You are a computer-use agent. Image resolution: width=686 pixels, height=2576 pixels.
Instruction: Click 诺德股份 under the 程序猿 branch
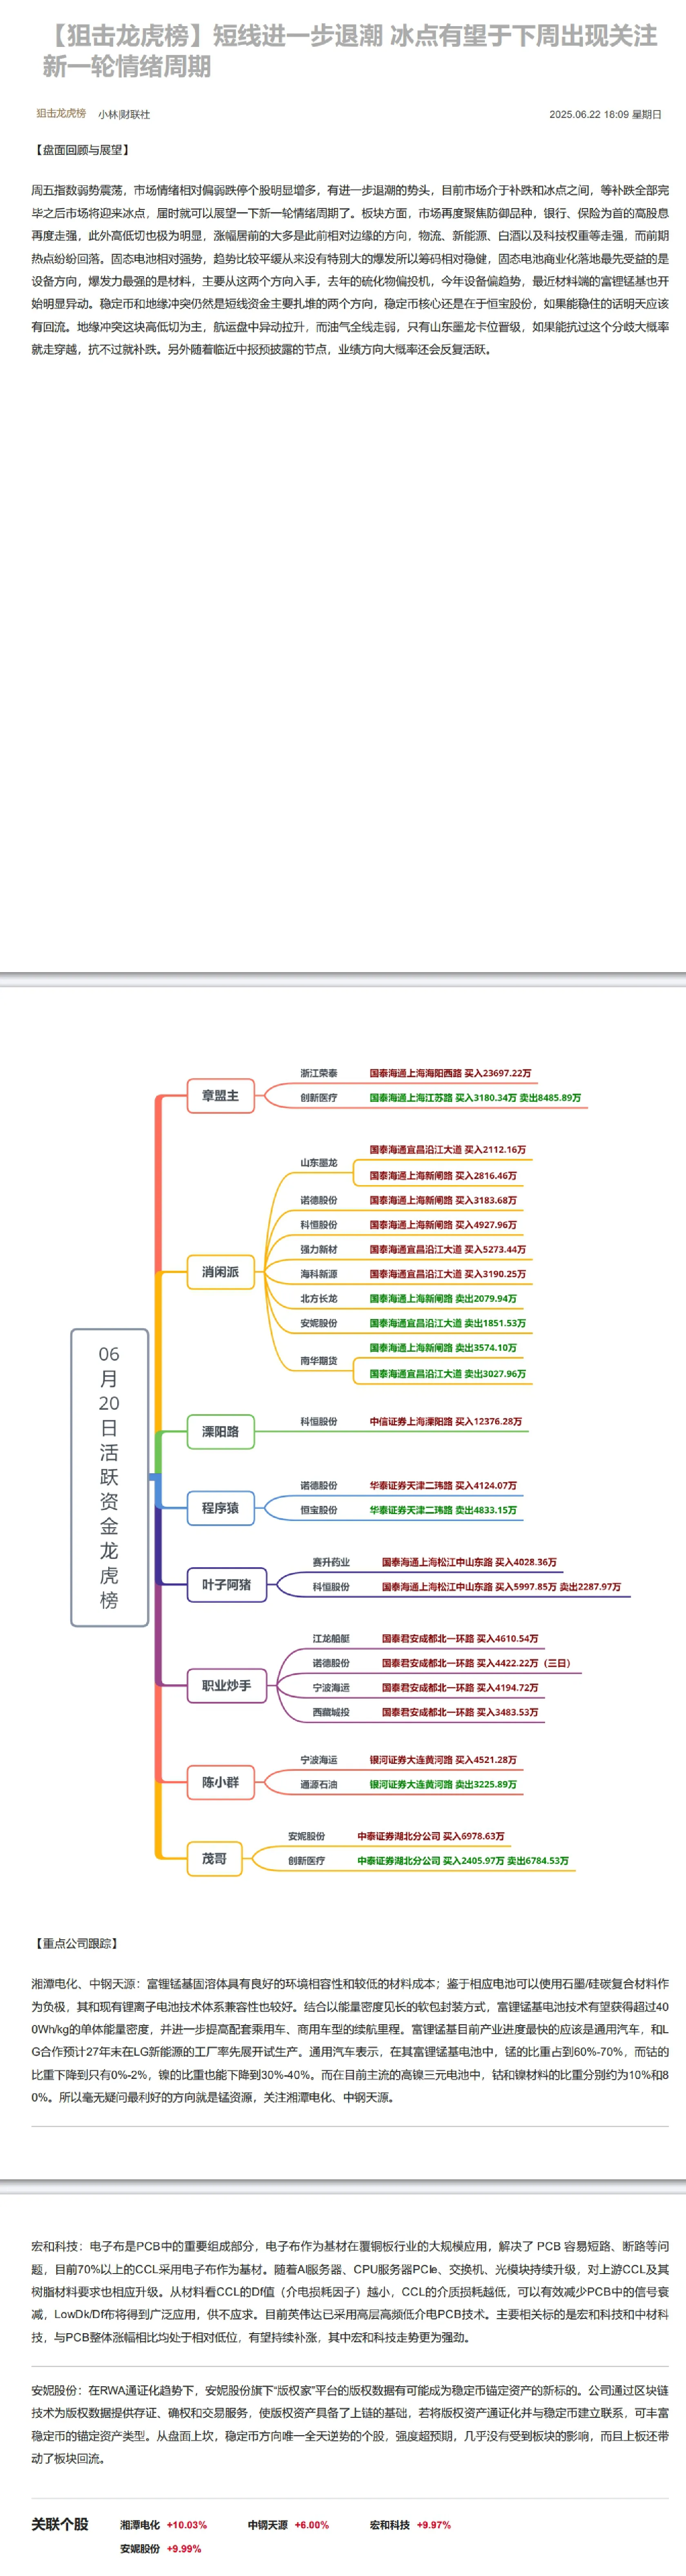tap(319, 1486)
